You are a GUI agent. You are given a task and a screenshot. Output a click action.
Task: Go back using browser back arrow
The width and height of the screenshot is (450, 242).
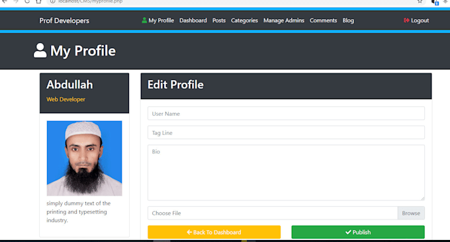pyautogui.click(x=5, y=1)
